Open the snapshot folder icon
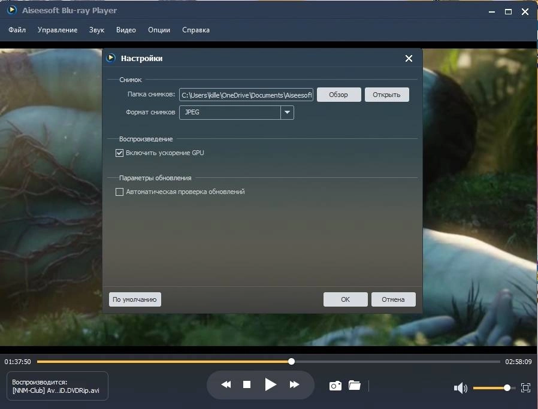Viewport: 538px width, 409px height. 355,385
